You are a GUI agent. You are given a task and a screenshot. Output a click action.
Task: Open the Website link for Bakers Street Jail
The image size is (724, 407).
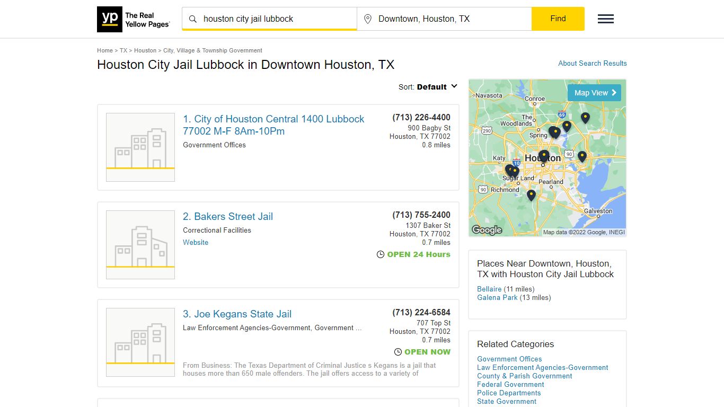click(x=196, y=242)
